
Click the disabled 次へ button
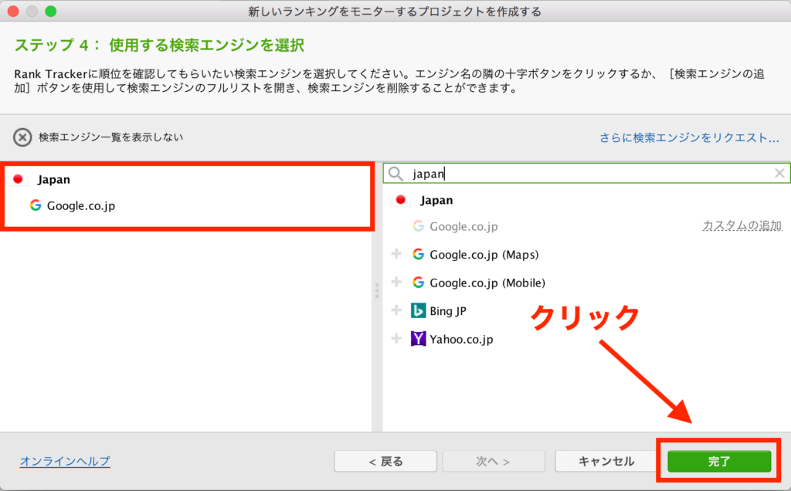click(494, 461)
